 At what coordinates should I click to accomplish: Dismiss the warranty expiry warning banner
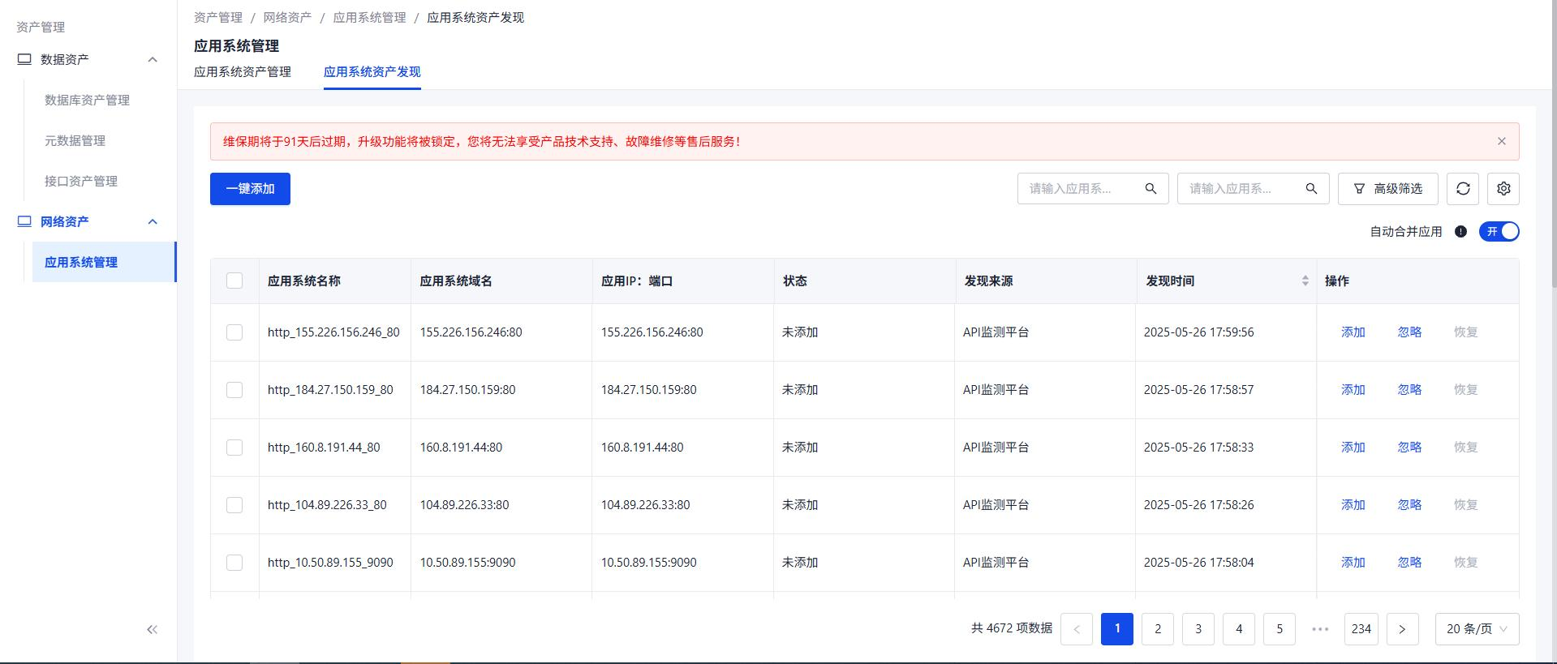click(x=1501, y=141)
